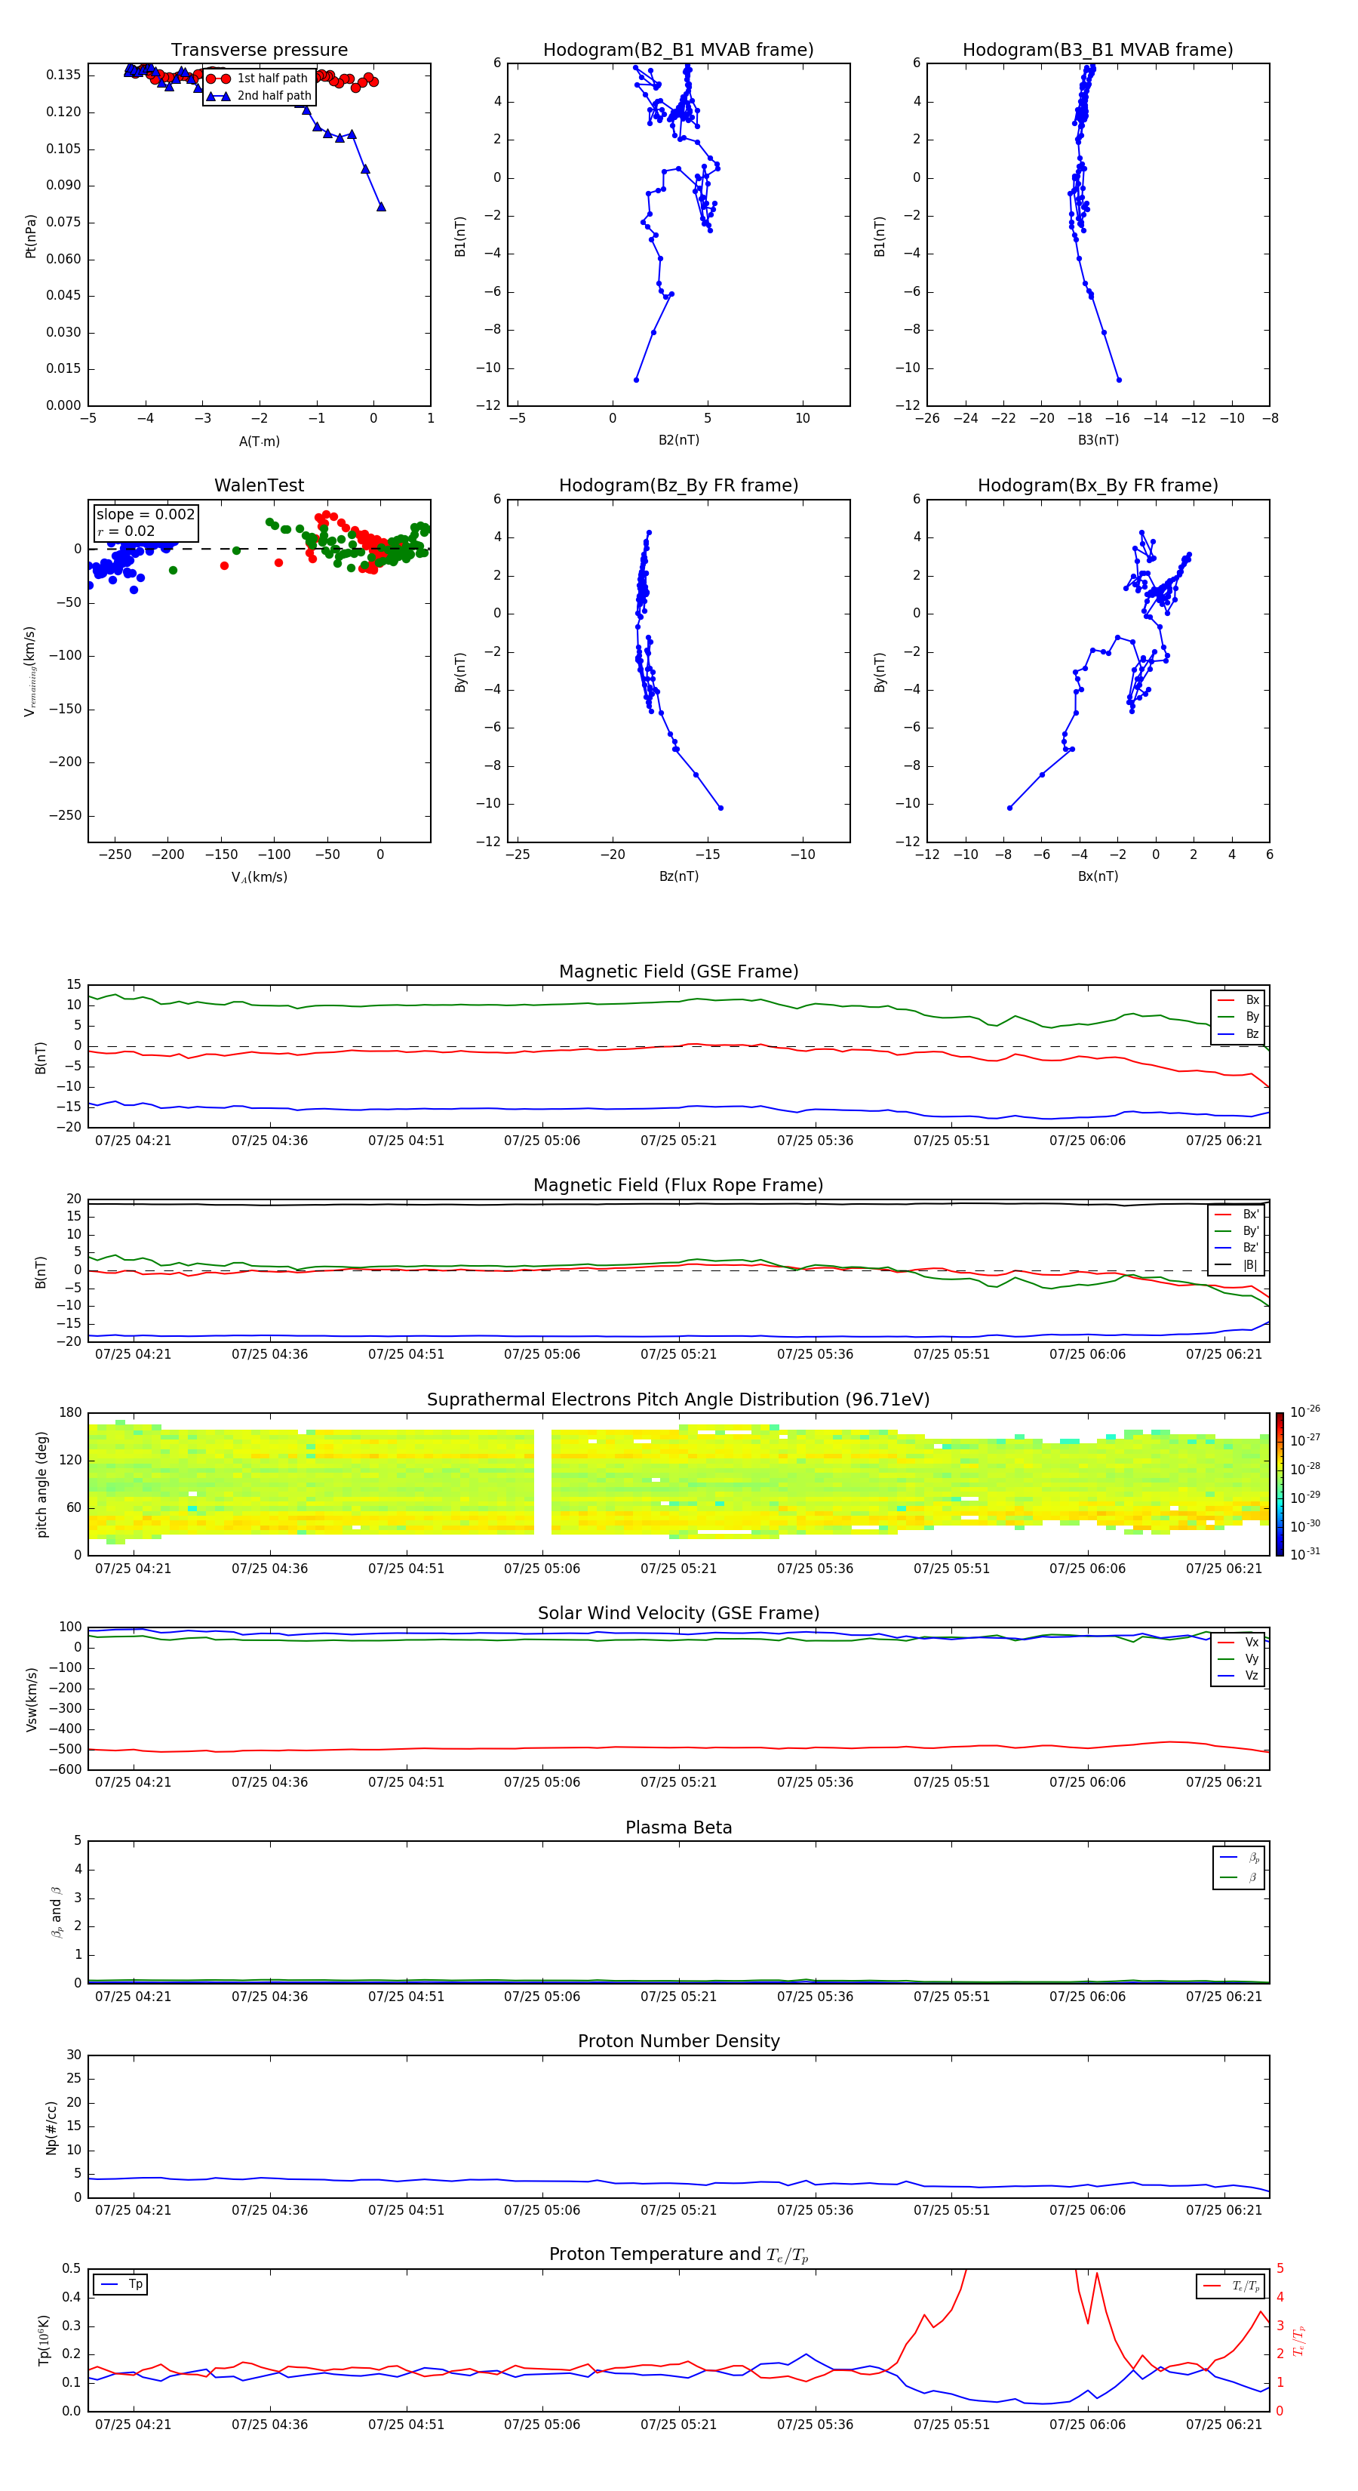Click Vy entry in solar wind legend
The width and height of the screenshot is (1358, 2491).
[1238, 1659]
